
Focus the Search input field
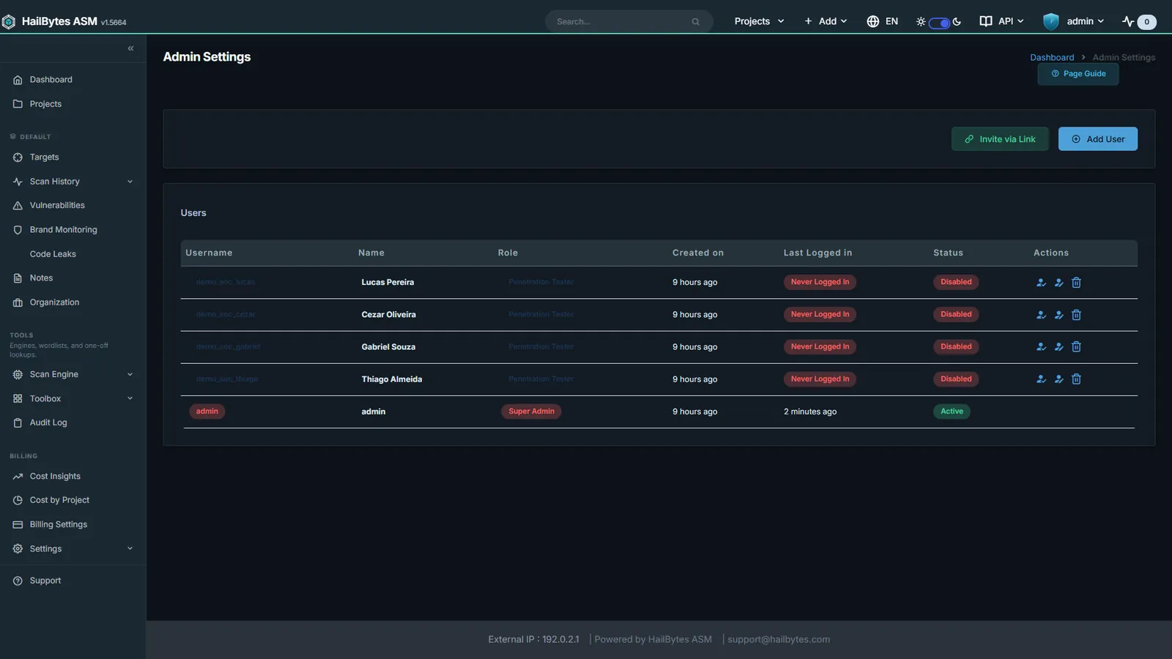pos(628,22)
